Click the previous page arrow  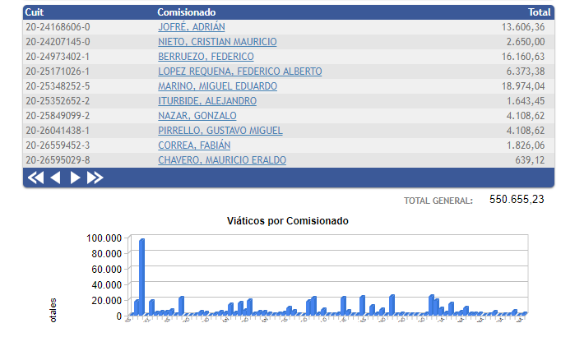point(55,178)
